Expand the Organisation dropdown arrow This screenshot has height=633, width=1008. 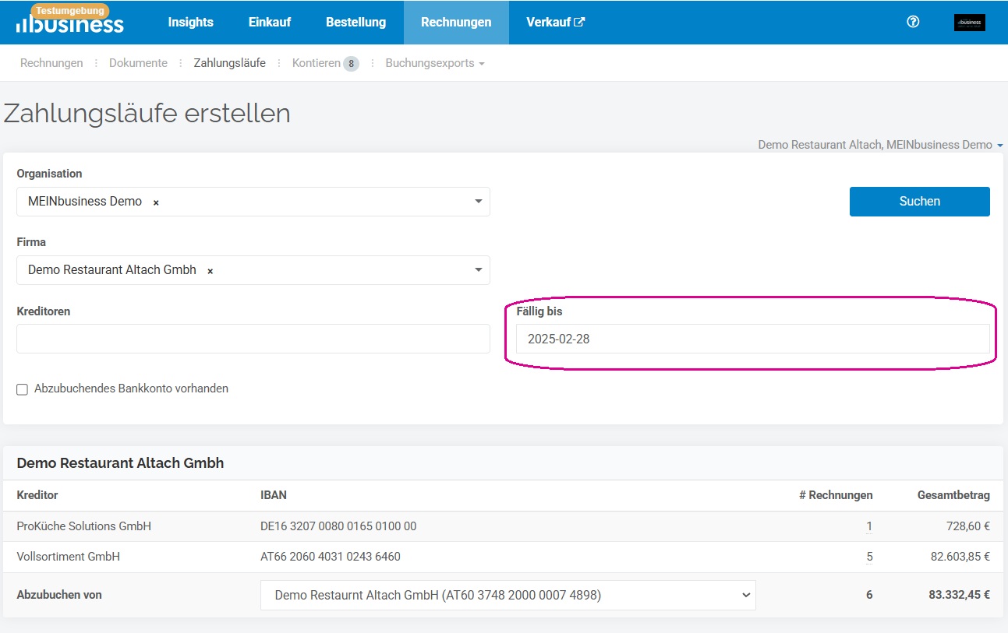[x=479, y=202]
